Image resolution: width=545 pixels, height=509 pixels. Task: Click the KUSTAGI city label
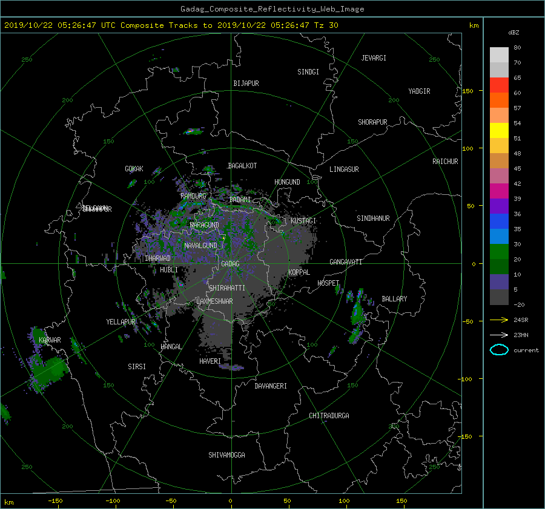pyautogui.click(x=303, y=221)
